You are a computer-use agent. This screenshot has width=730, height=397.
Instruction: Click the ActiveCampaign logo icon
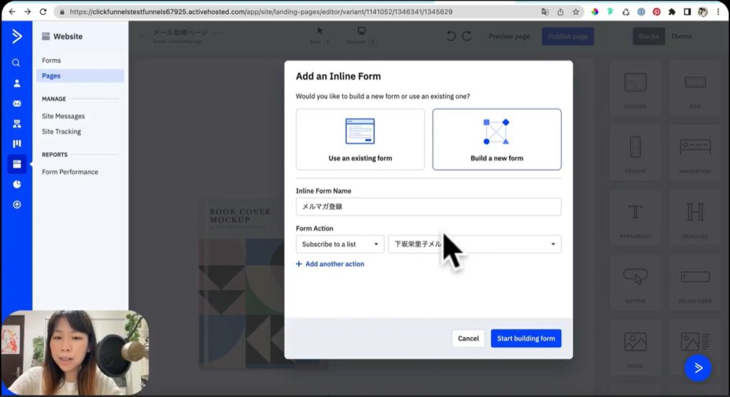pos(16,36)
